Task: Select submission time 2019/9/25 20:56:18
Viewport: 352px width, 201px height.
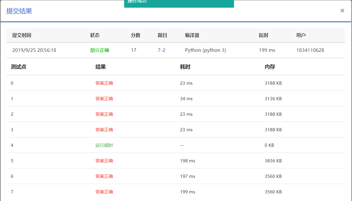Action: 34,50
